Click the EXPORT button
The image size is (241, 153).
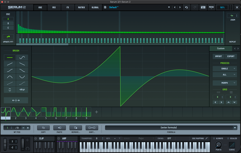click(x=231, y=56)
